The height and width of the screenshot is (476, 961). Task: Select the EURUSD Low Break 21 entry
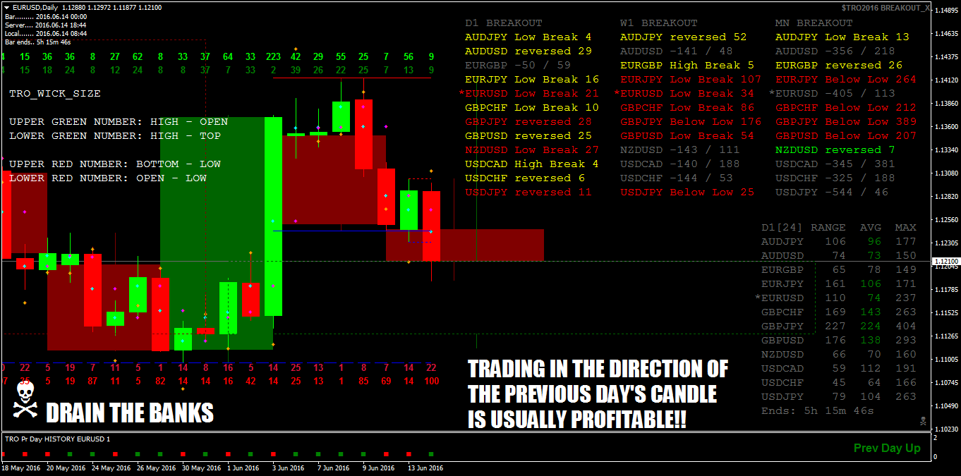[x=527, y=93]
